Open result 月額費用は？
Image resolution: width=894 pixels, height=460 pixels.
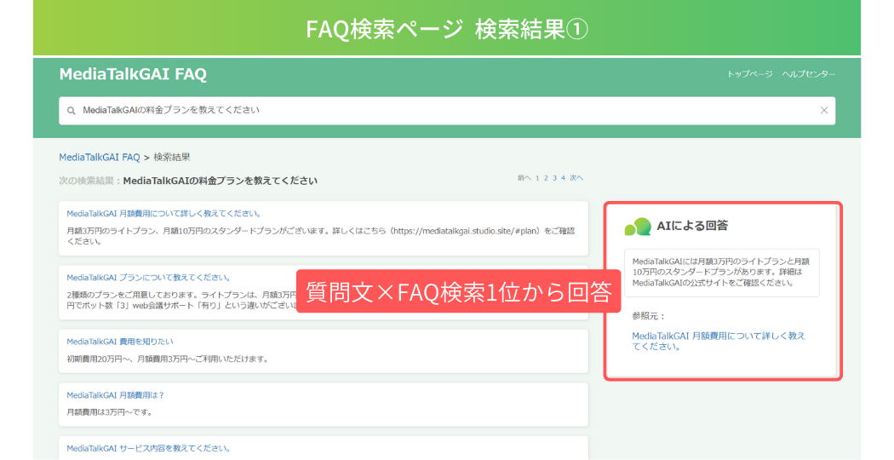115,395
